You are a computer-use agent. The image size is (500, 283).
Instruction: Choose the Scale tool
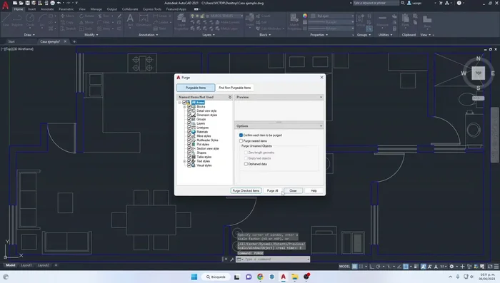86,29
